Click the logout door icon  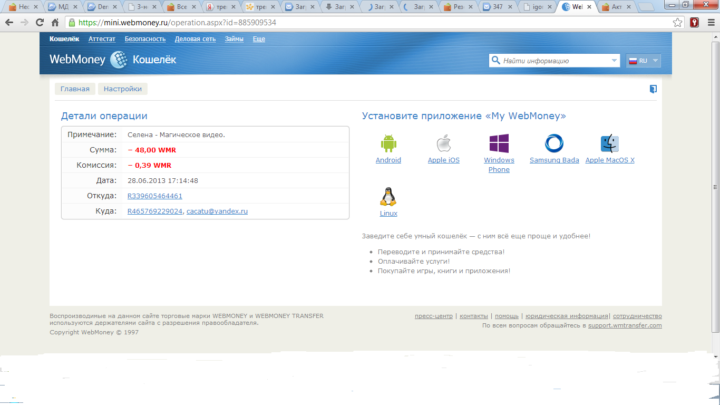(x=653, y=89)
